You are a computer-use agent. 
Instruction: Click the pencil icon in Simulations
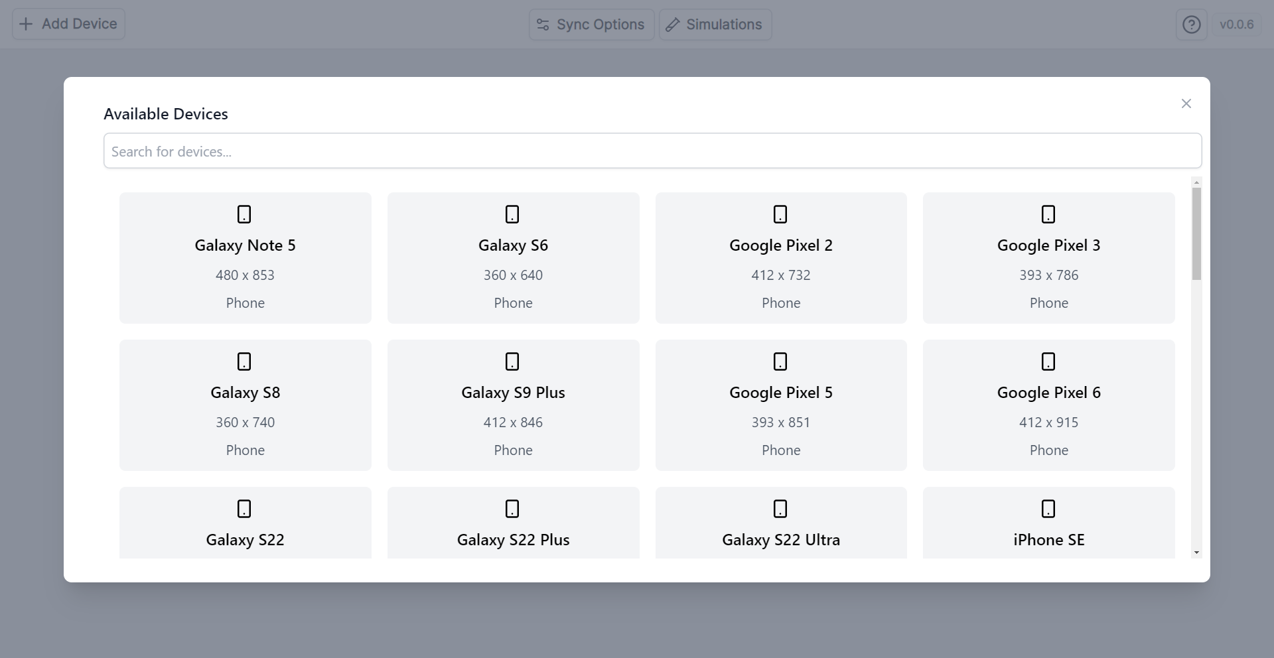[673, 25]
